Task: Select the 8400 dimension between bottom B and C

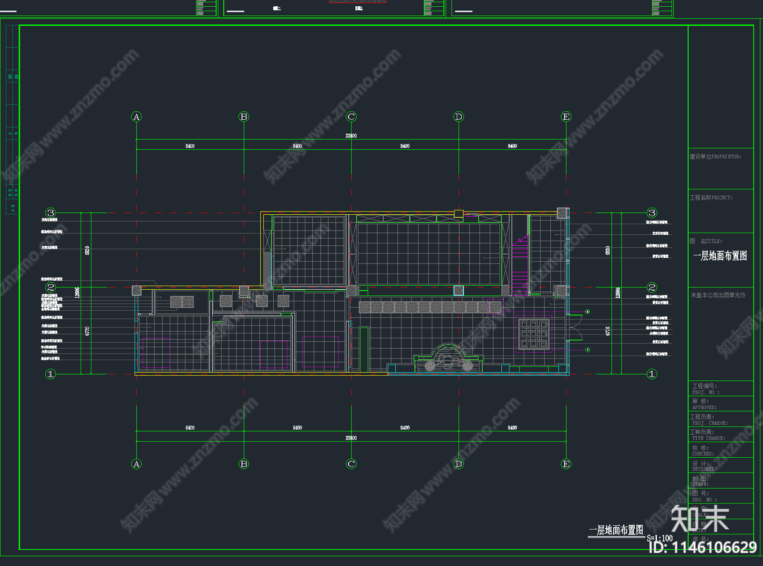Action: pos(298,428)
